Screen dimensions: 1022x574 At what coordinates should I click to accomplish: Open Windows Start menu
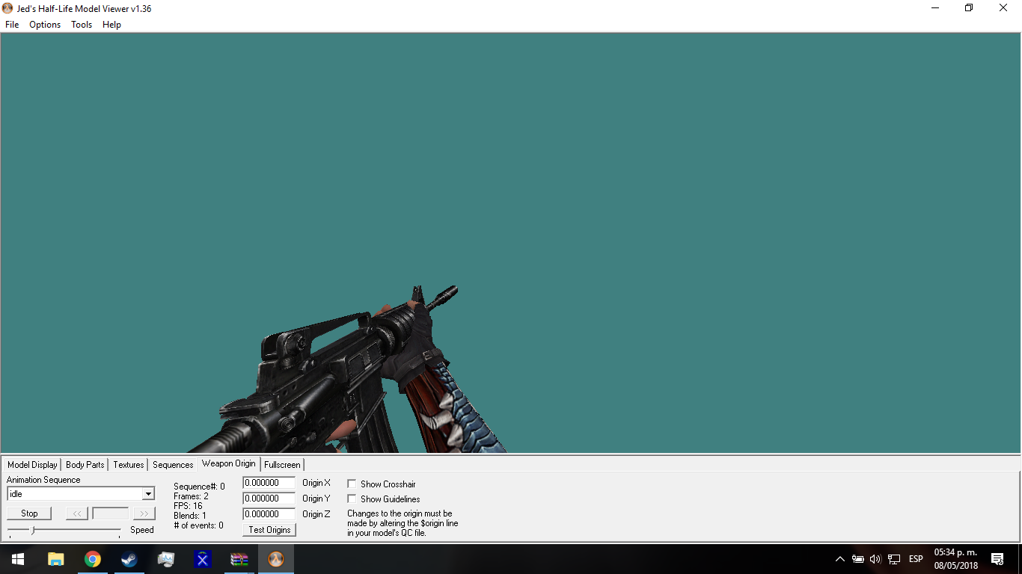(18, 559)
